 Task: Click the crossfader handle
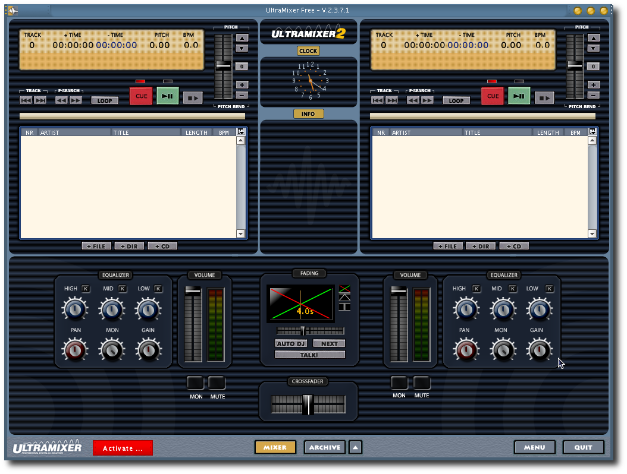pos(308,404)
